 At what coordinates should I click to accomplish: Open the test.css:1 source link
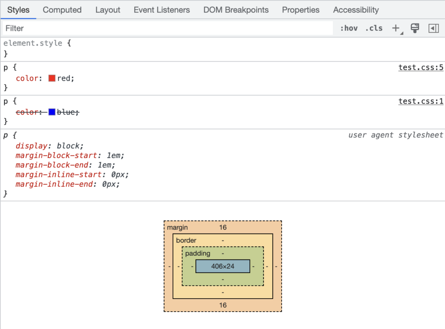[x=421, y=101]
